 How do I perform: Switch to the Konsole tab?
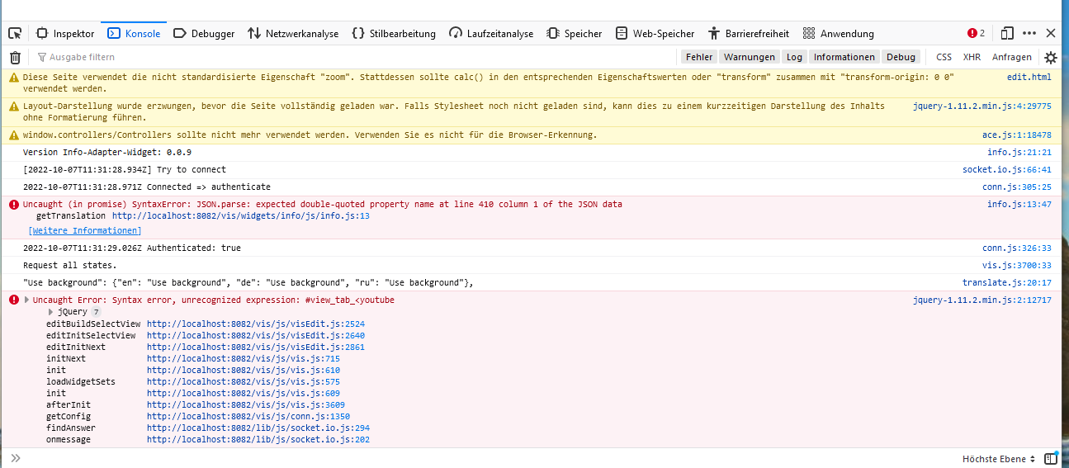pos(134,34)
